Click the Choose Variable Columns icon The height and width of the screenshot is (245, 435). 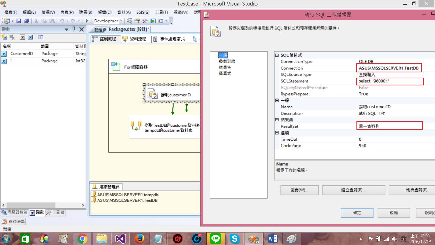41,37
